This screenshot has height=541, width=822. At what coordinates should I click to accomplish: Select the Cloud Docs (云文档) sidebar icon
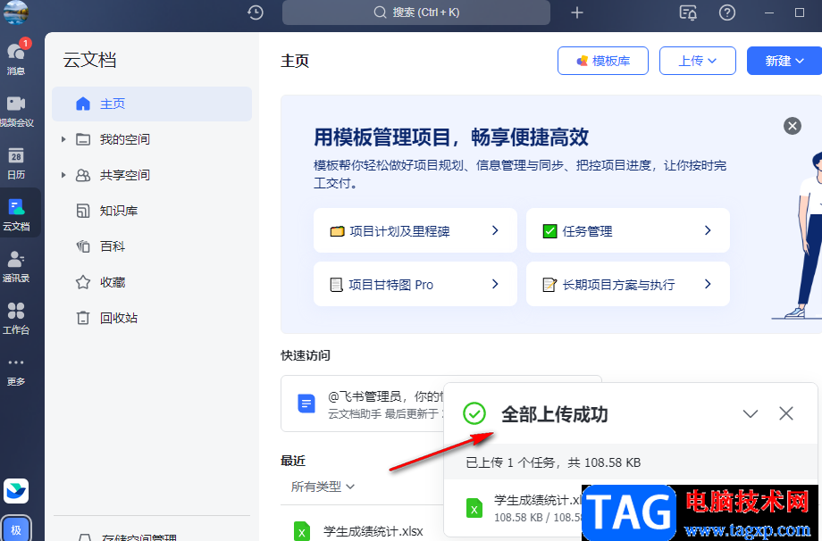(x=16, y=214)
